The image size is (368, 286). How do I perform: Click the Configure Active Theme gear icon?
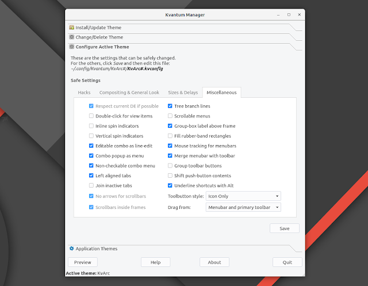(x=71, y=47)
